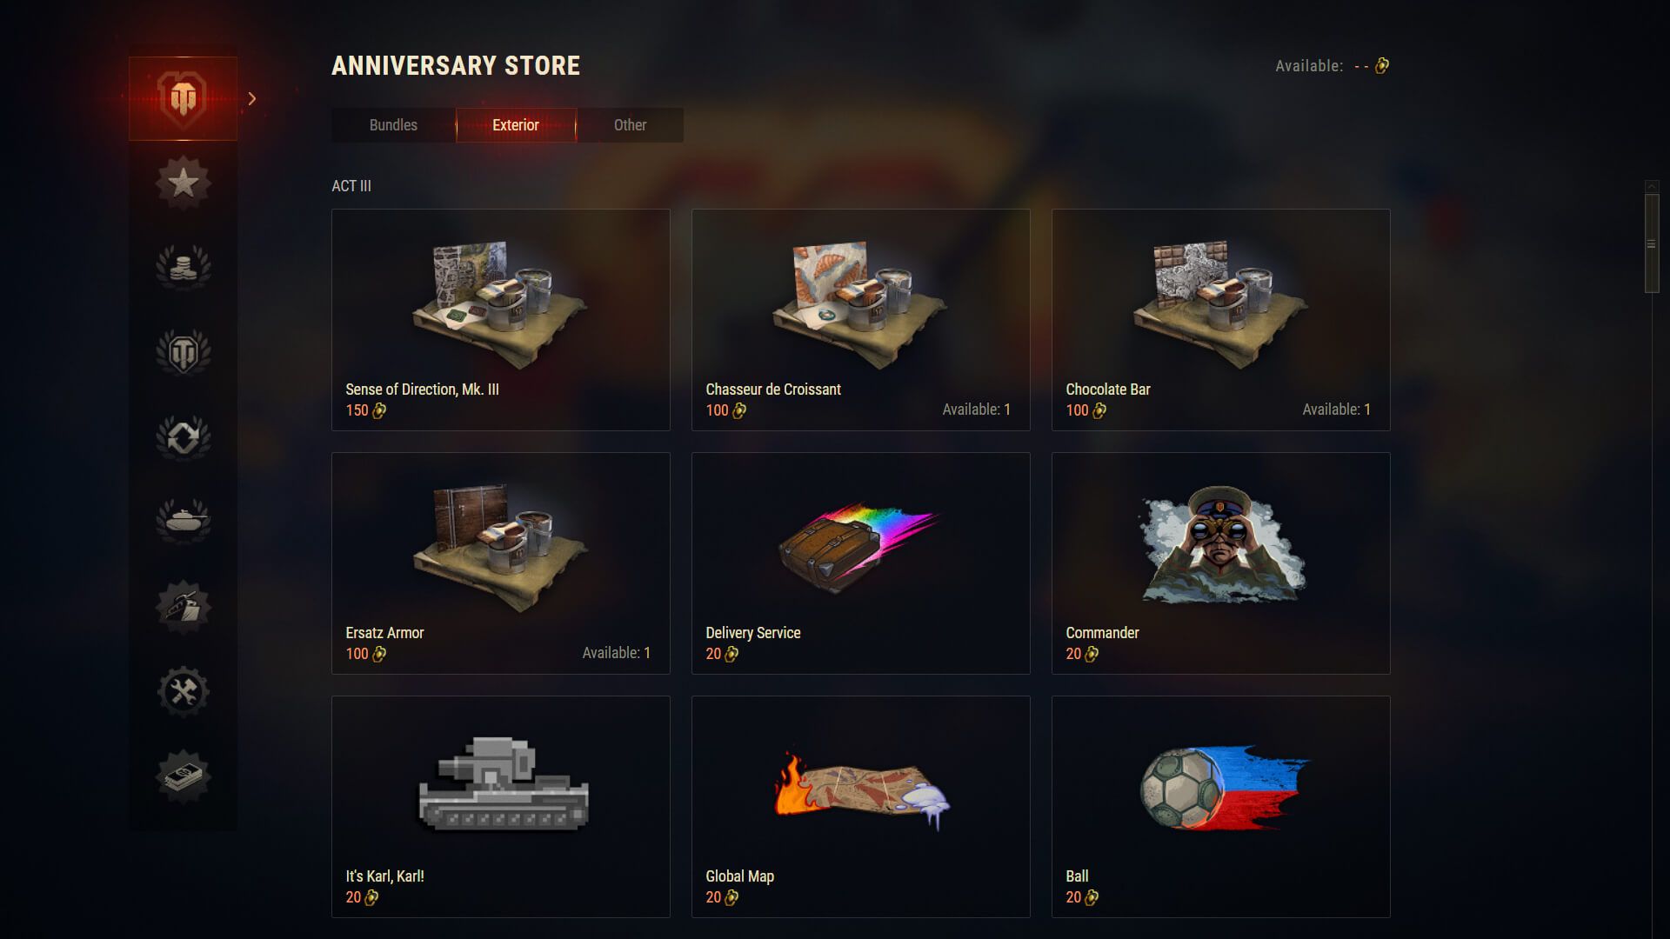Switch to the Bundles tab

tap(393, 124)
